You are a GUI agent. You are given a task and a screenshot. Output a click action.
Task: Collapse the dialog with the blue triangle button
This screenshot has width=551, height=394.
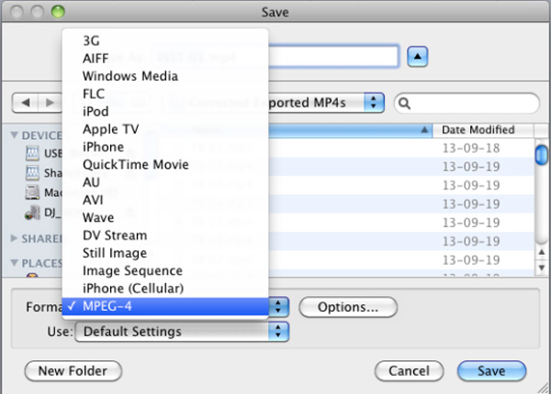(417, 56)
